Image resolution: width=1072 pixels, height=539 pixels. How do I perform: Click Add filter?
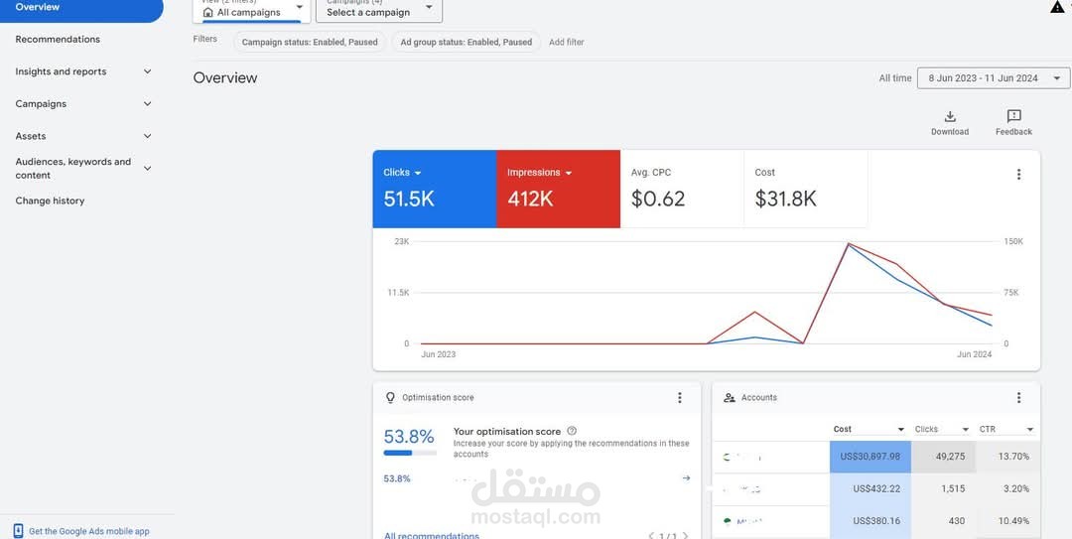(x=566, y=42)
